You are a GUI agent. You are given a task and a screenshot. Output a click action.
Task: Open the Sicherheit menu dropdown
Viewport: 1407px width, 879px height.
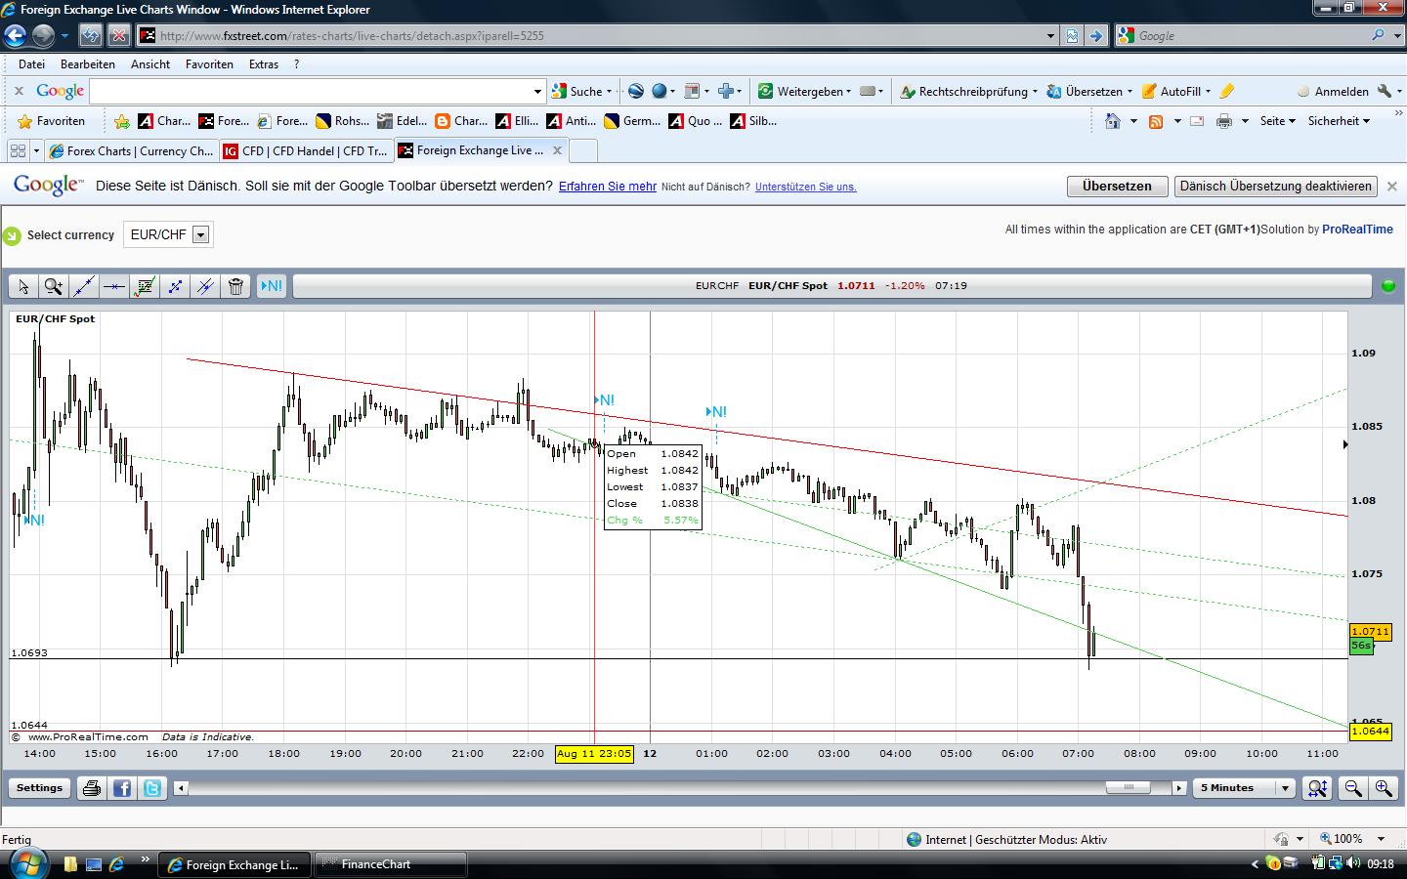pyautogui.click(x=1339, y=121)
